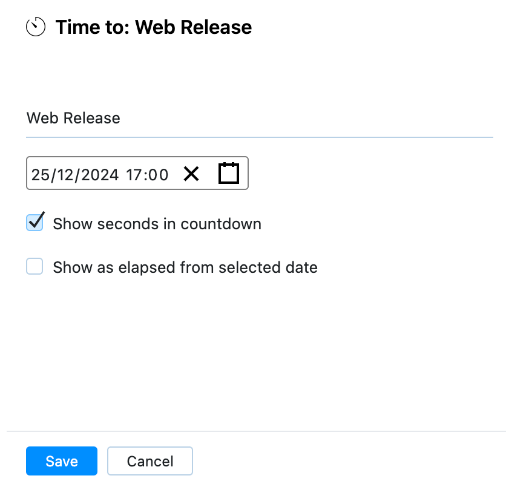Viewport: 506px width, 490px height.
Task: Clear the date using the X icon
Action: click(x=191, y=174)
